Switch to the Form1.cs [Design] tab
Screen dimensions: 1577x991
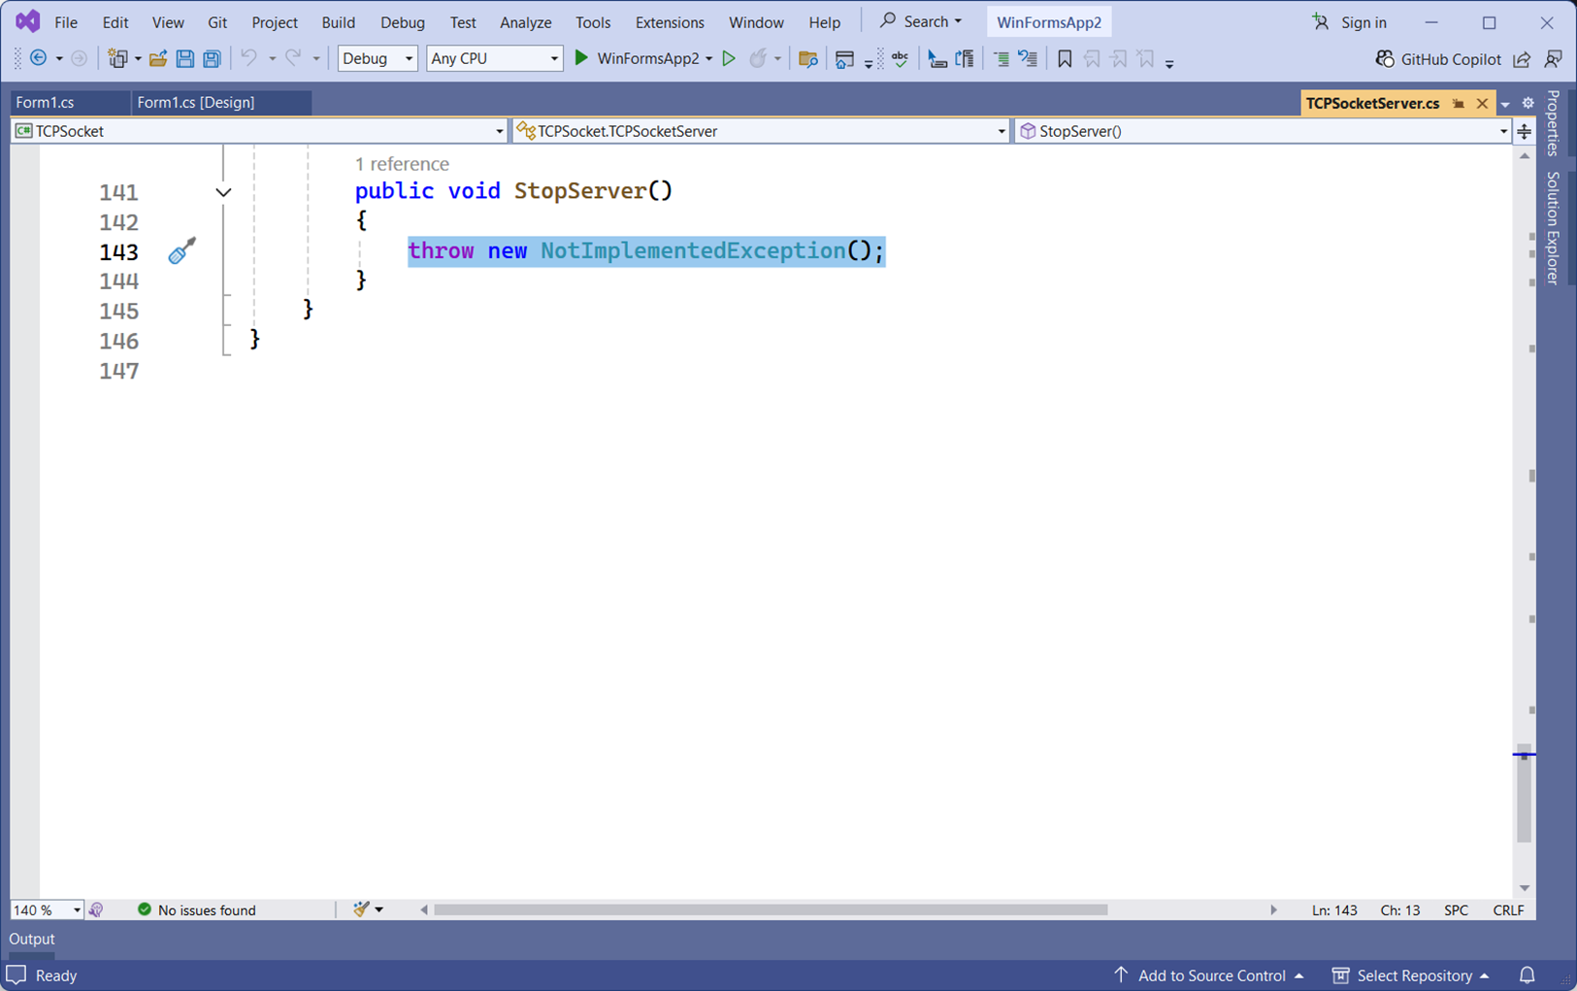(196, 102)
